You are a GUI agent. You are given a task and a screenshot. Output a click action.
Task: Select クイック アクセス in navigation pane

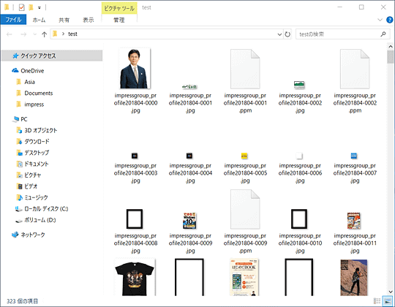point(52,56)
